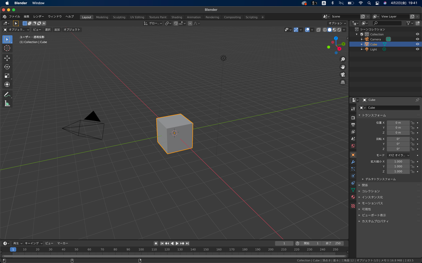Open the viewport 追加 menu
This screenshot has width=422, height=263.
[x=57, y=30]
